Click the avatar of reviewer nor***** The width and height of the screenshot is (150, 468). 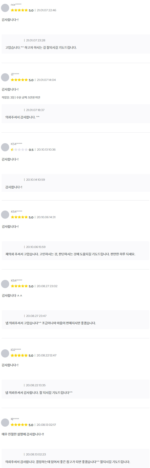5,8
